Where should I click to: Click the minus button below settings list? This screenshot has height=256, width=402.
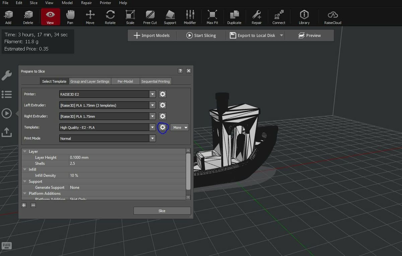(x=33, y=205)
